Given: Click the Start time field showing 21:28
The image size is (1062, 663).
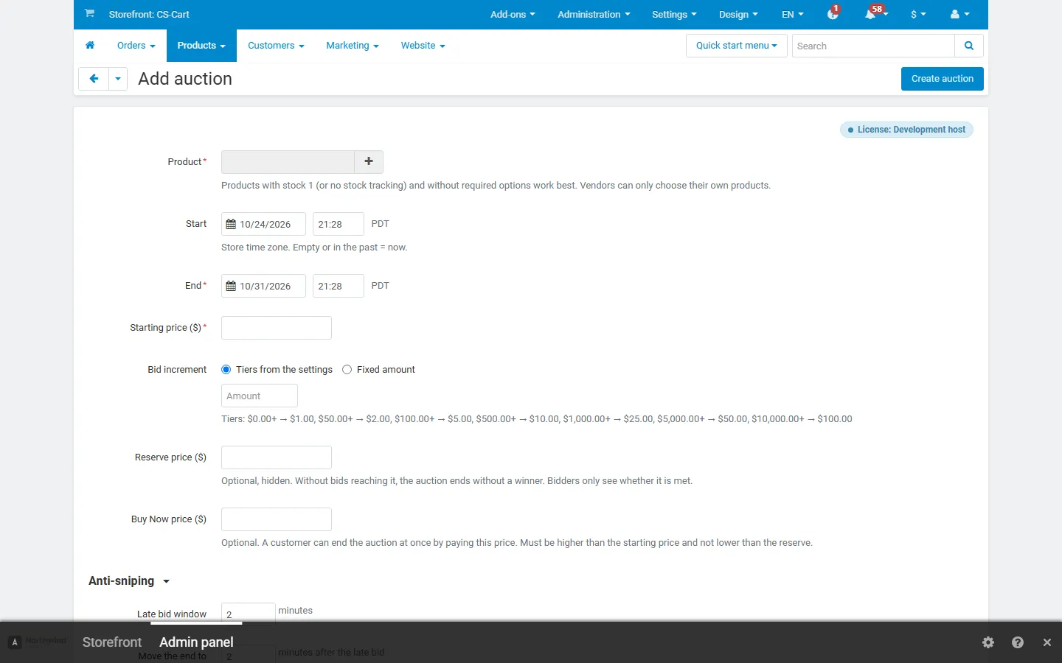Looking at the screenshot, I should point(339,224).
